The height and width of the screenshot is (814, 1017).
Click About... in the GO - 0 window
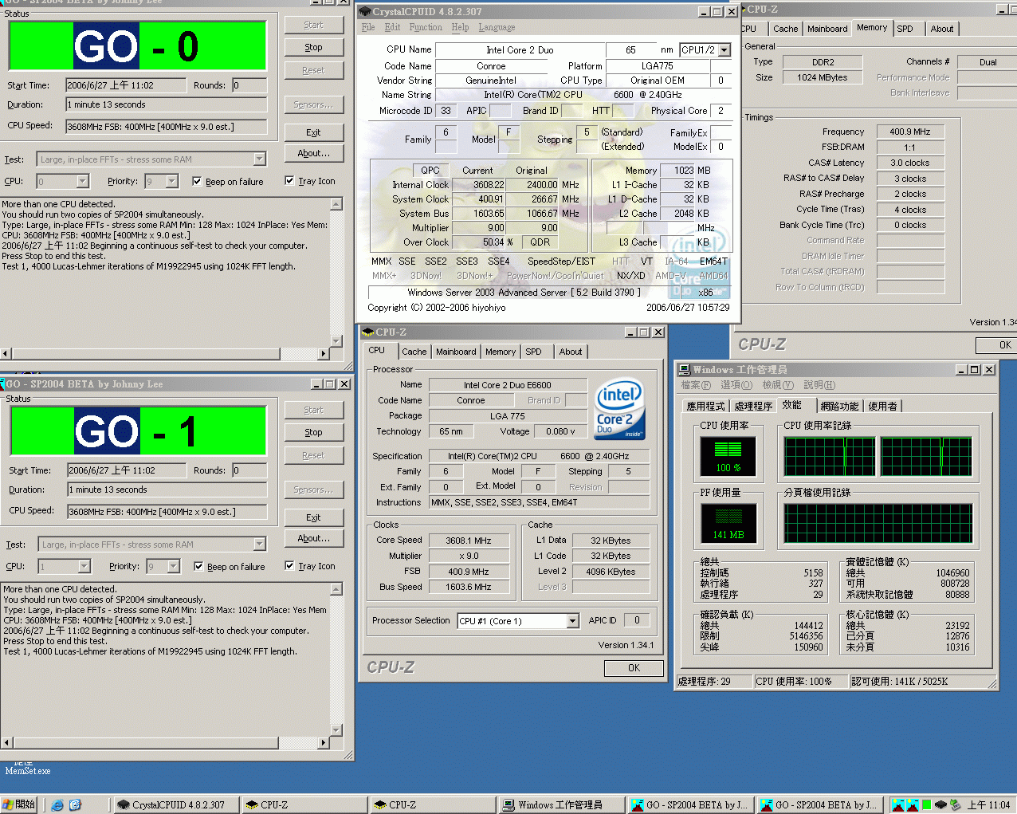coord(313,153)
